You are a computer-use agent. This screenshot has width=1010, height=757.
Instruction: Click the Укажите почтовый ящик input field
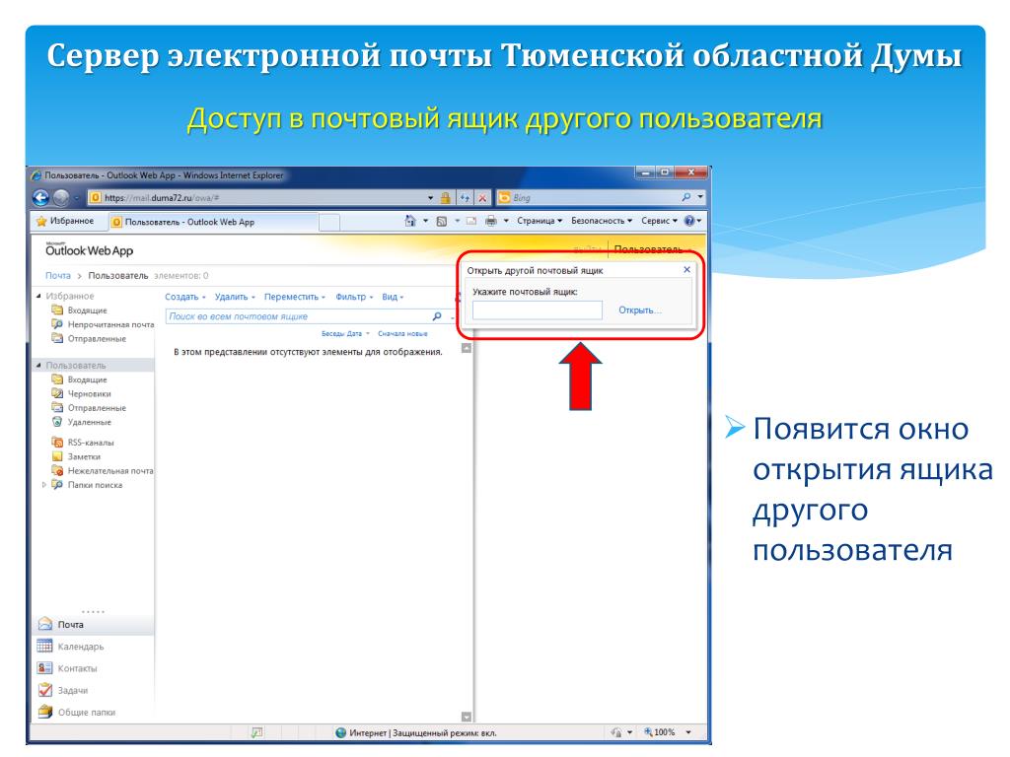538,310
